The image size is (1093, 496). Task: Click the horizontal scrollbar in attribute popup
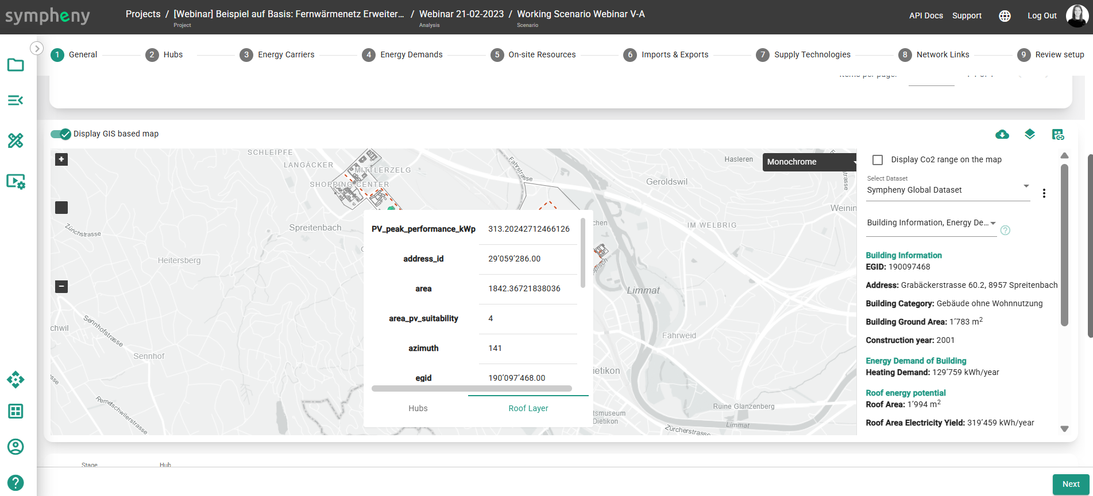(471, 389)
